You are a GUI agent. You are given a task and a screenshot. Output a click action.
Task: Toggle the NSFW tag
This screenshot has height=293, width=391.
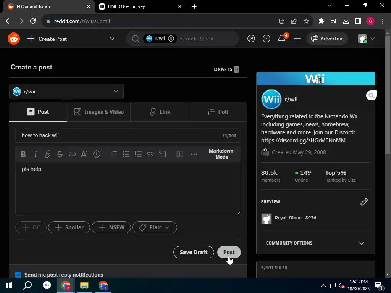click(111, 227)
